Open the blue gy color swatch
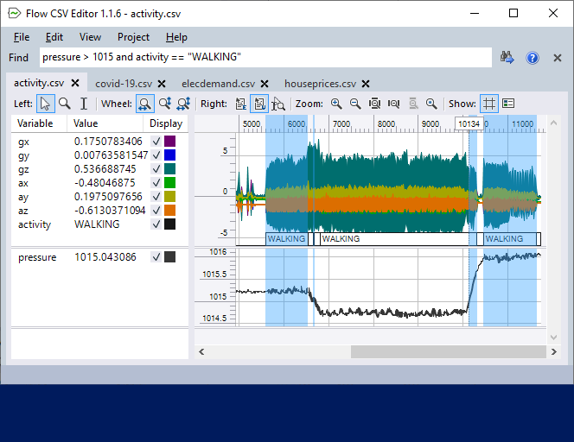Screen dimensions: 574x442 [169, 155]
